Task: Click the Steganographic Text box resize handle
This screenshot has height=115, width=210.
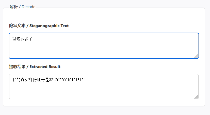Action: point(196,56)
